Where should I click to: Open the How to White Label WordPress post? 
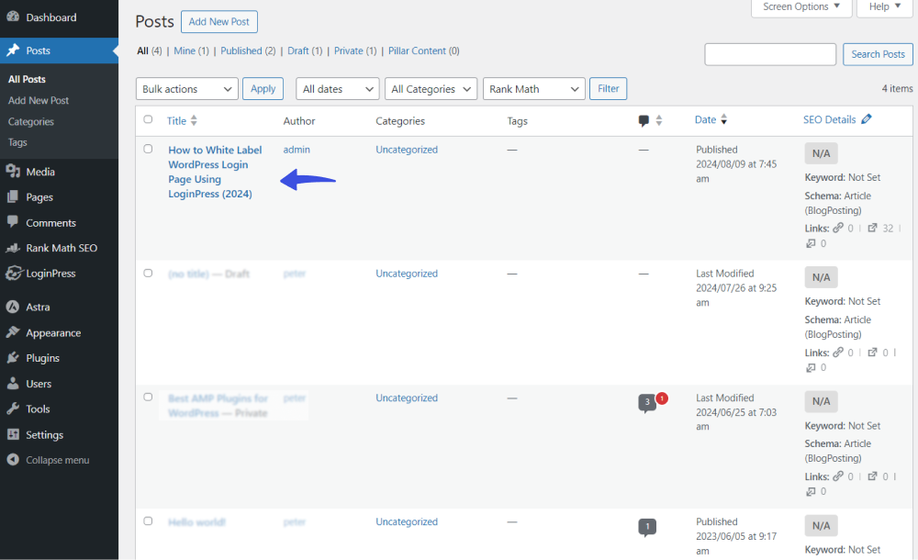(215, 172)
